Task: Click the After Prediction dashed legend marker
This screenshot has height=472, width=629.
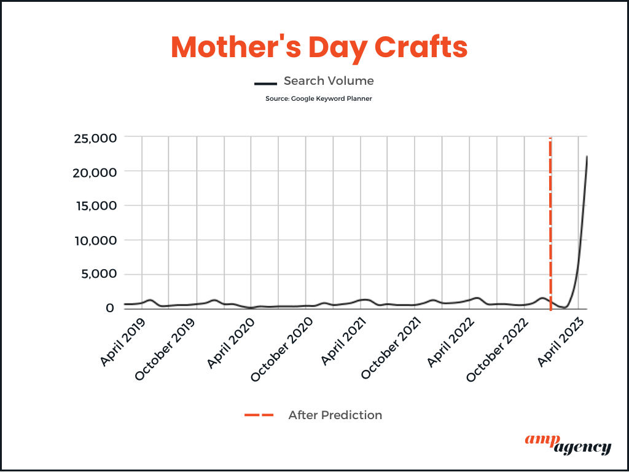Action: (259, 415)
